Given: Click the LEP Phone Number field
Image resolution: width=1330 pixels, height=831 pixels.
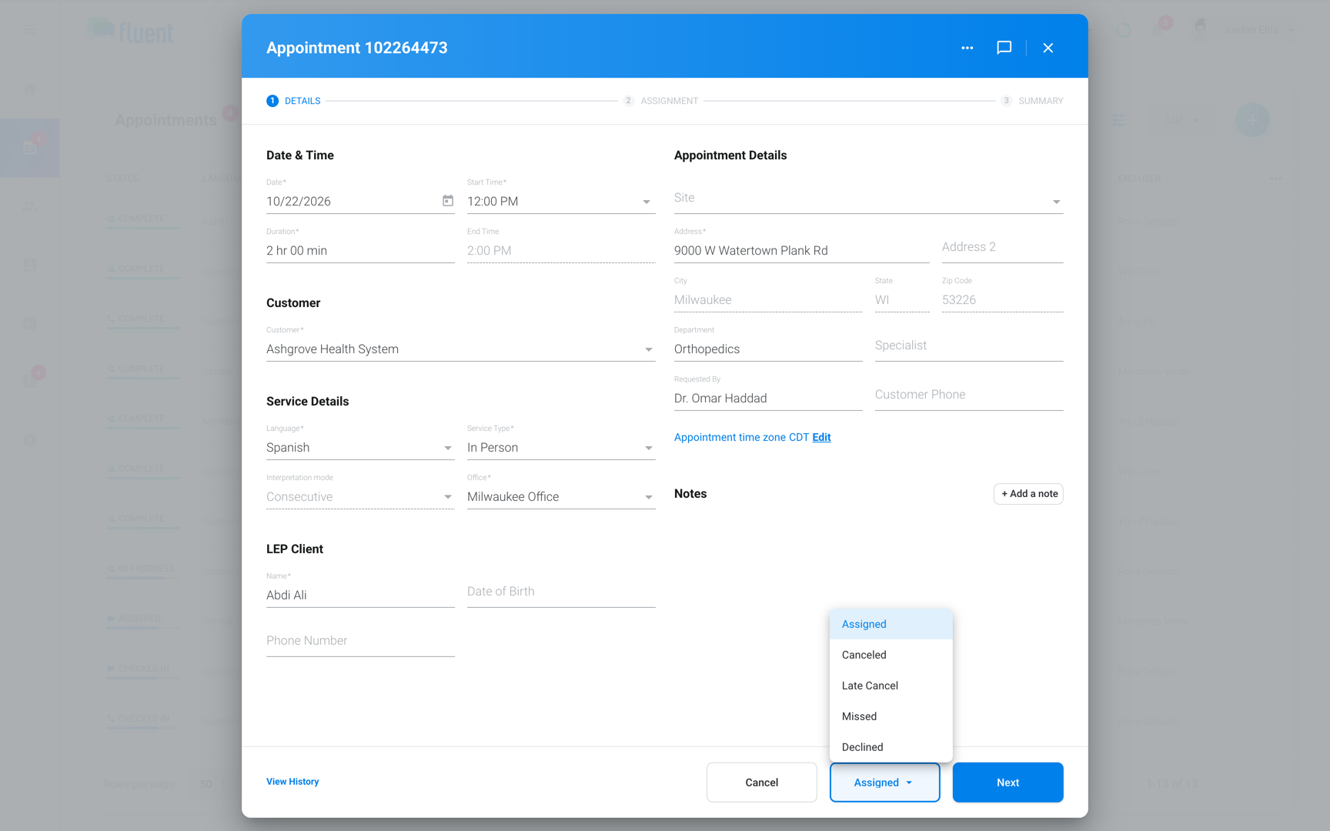Looking at the screenshot, I should point(360,642).
